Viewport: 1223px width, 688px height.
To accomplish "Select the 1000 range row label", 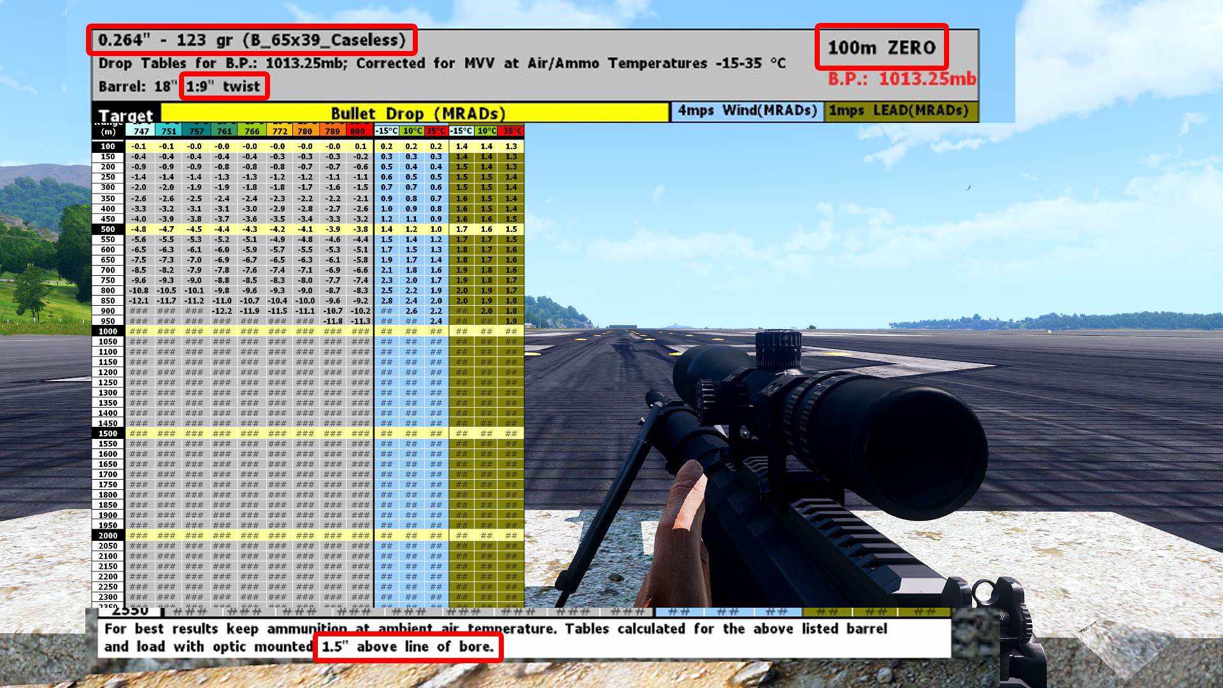I will point(108,331).
